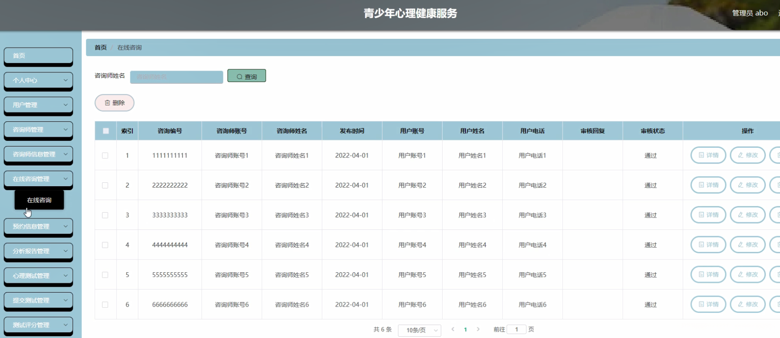Image resolution: width=780 pixels, height=338 pixels.
Task: Click the 发布时间 column header
Action: (x=352, y=131)
